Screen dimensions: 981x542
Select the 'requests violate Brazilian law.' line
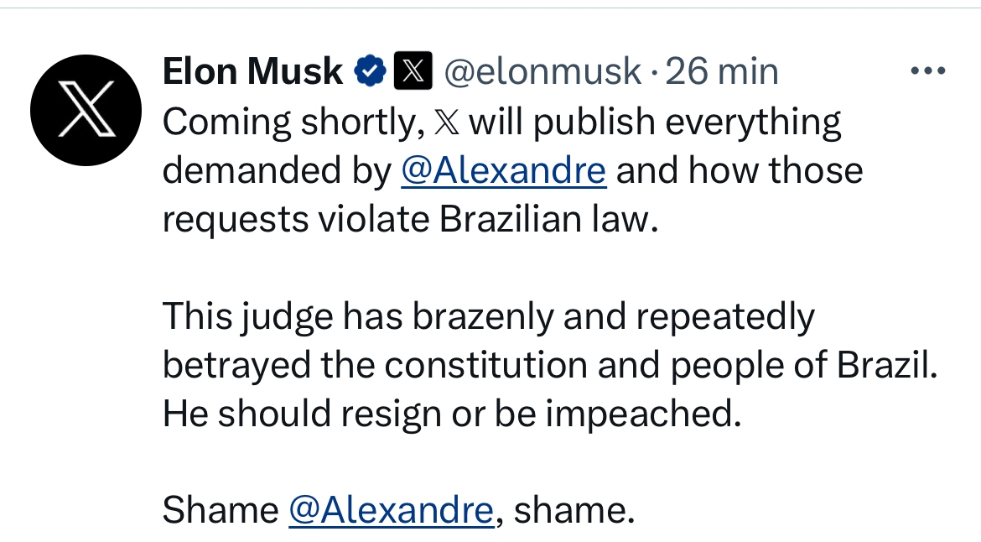tap(411, 219)
